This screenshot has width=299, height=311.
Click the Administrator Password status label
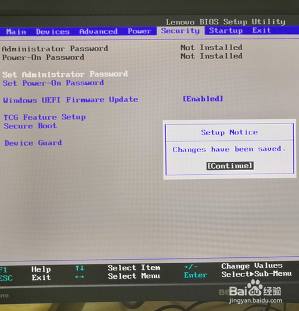pyautogui.click(x=55, y=48)
